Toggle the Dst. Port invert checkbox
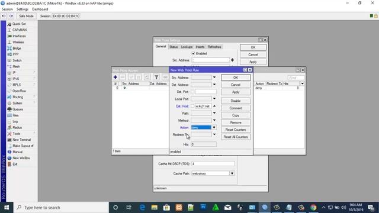Image resolution: width=379 pixels, height=213 pixels. click(192, 92)
